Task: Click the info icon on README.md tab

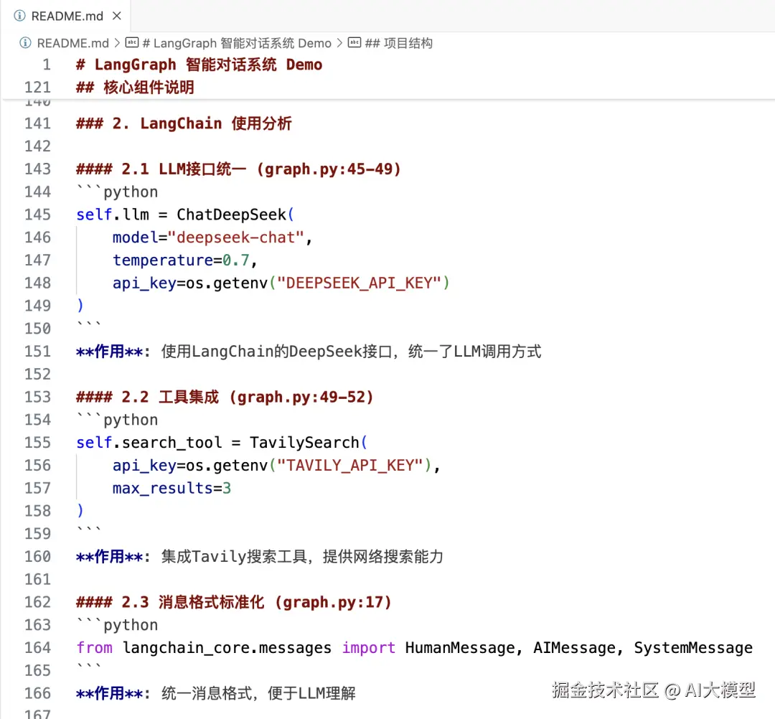Action: (x=20, y=16)
